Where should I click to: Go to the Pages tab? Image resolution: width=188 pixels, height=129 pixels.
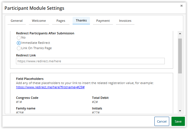coord(61,21)
